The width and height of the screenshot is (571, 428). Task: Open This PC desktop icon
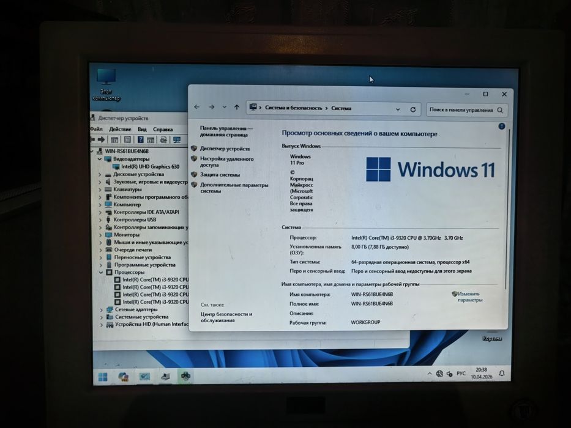[106, 84]
